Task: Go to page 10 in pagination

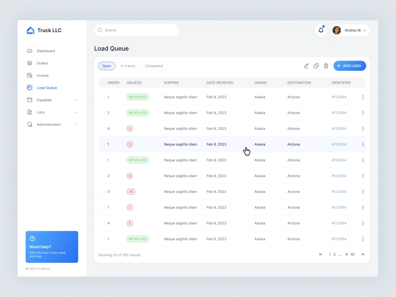Action: click(352, 254)
